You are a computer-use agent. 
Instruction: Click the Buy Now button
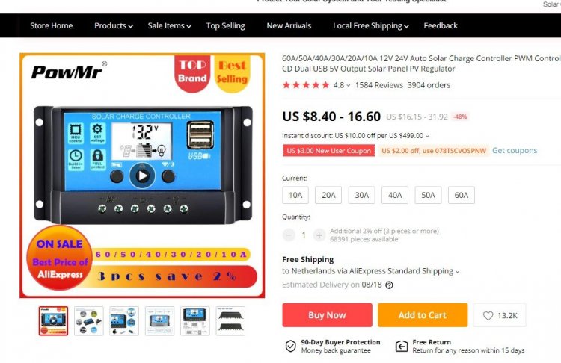coord(327,315)
